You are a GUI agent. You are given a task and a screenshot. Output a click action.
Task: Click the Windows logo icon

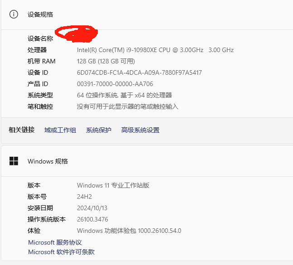point(14,161)
